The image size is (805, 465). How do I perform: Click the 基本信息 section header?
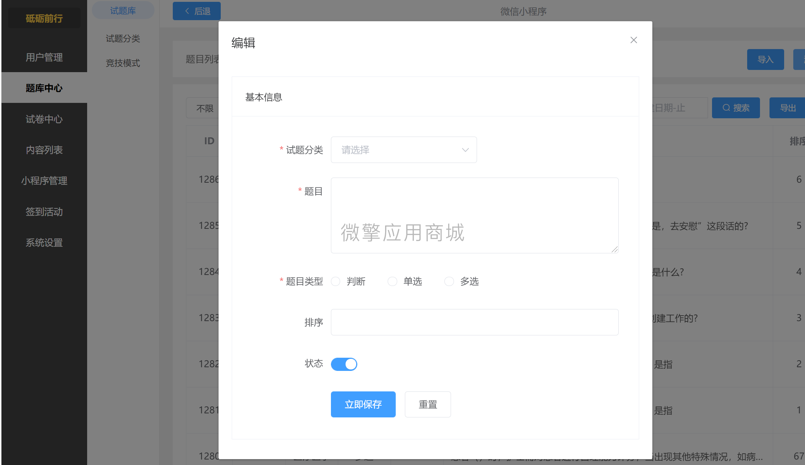point(264,97)
